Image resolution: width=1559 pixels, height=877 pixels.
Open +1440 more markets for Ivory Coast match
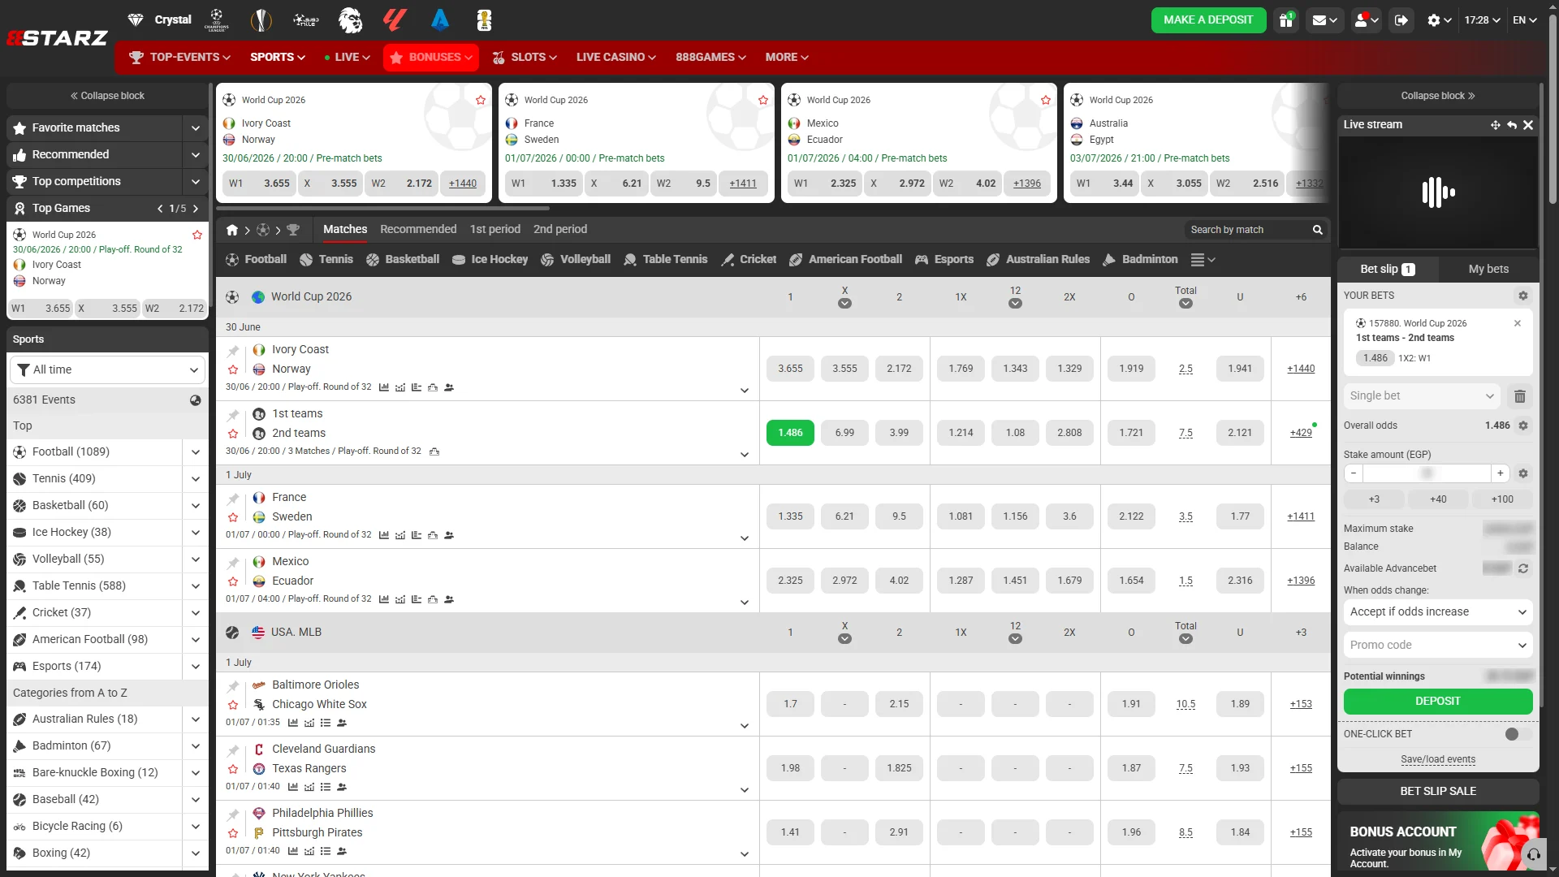[1301, 369]
